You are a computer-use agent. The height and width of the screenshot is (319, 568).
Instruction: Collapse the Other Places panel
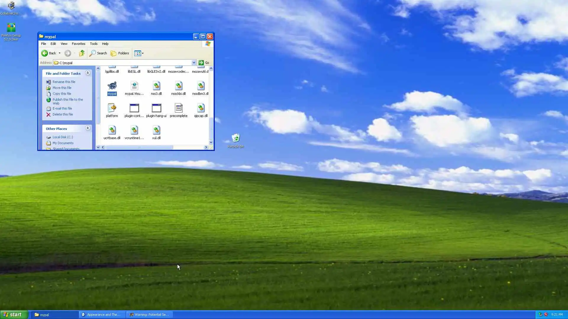(88, 128)
